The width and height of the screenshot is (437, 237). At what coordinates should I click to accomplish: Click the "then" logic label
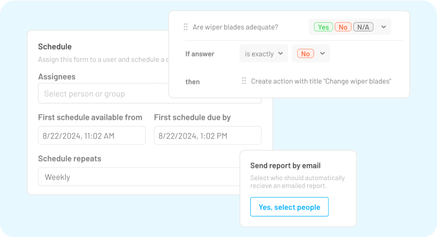(193, 82)
